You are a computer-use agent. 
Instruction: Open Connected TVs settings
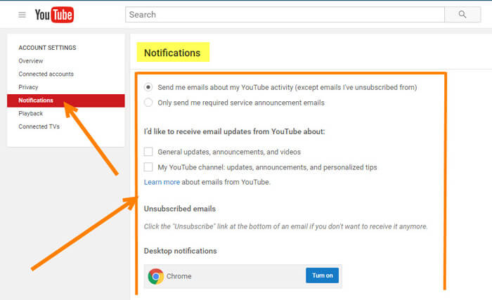tap(39, 126)
